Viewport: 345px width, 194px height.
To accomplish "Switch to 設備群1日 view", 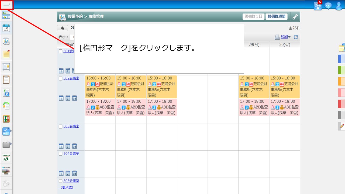I will click(253, 17).
